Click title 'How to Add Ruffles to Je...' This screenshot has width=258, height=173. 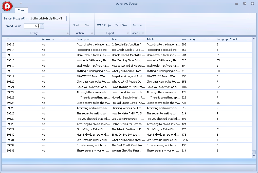128,92
